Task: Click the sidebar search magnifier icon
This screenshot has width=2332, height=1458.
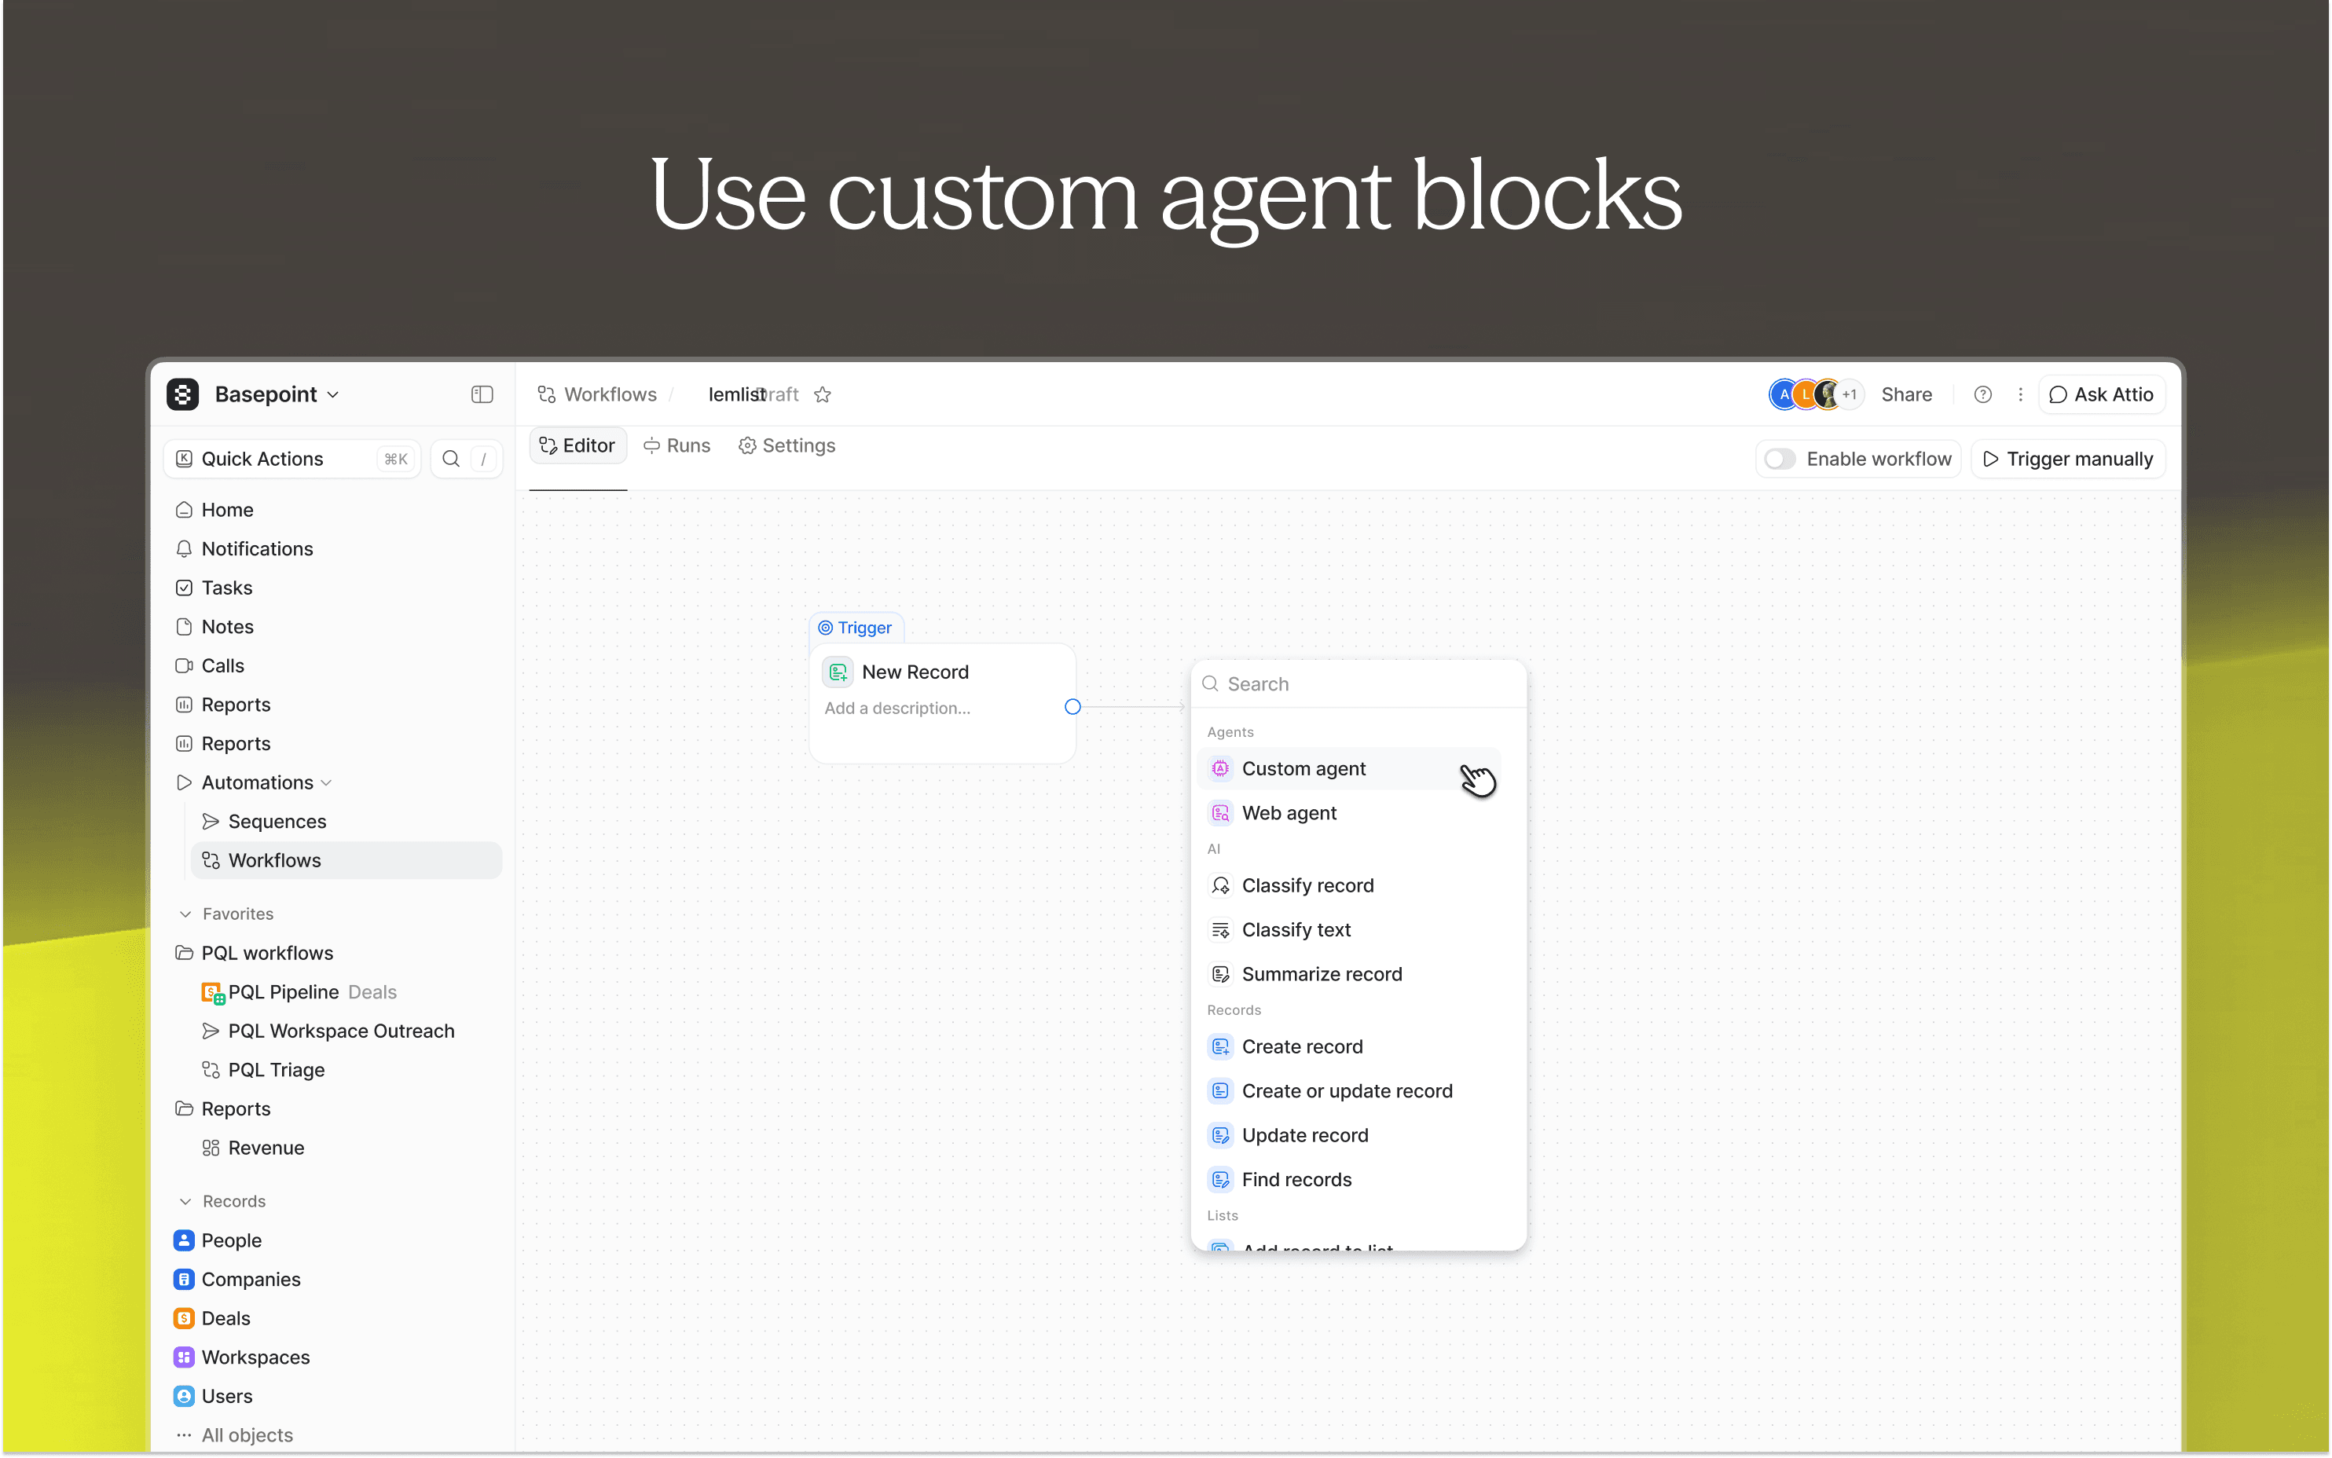Action: click(450, 459)
